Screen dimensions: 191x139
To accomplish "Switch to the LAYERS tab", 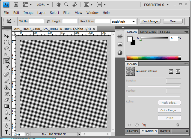I will click(x=132, y=131).
